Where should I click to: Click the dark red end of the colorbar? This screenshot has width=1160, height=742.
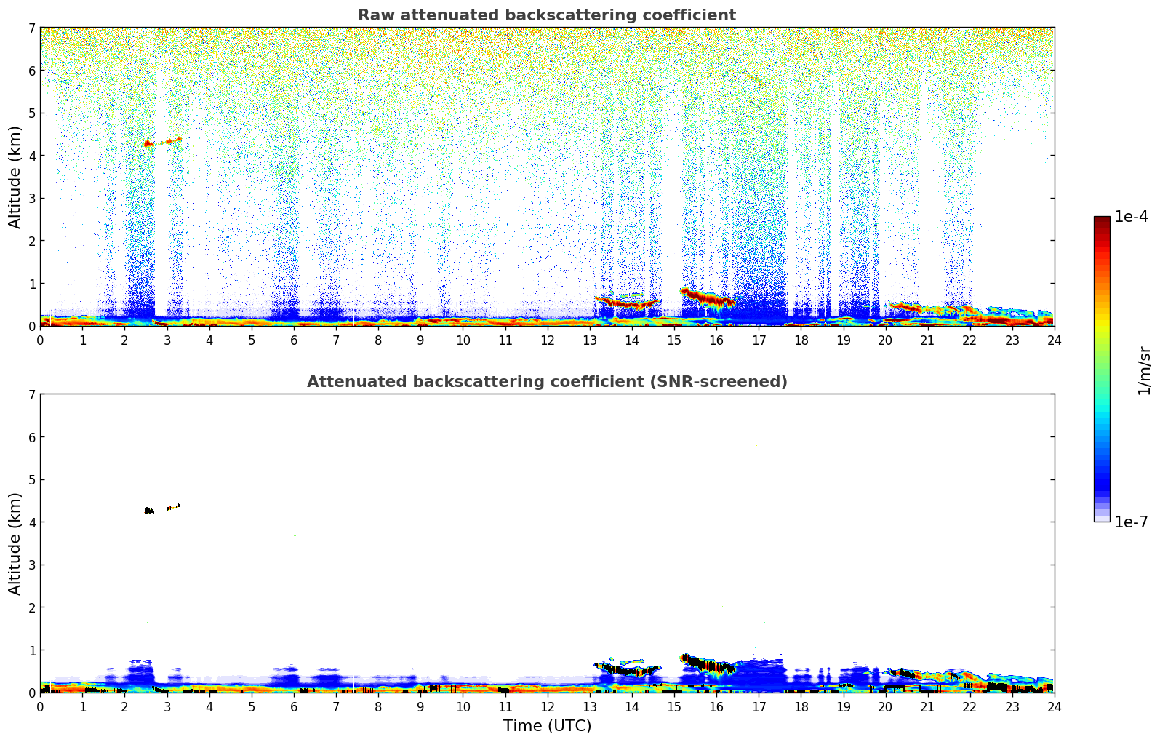click(x=1102, y=220)
